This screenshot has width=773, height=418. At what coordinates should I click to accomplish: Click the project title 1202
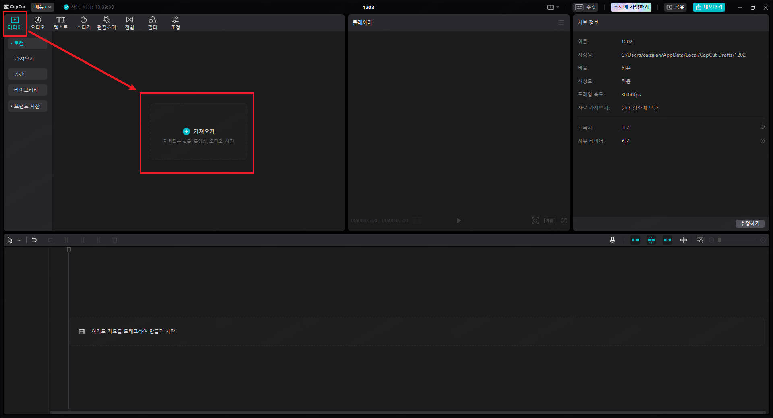click(x=368, y=7)
